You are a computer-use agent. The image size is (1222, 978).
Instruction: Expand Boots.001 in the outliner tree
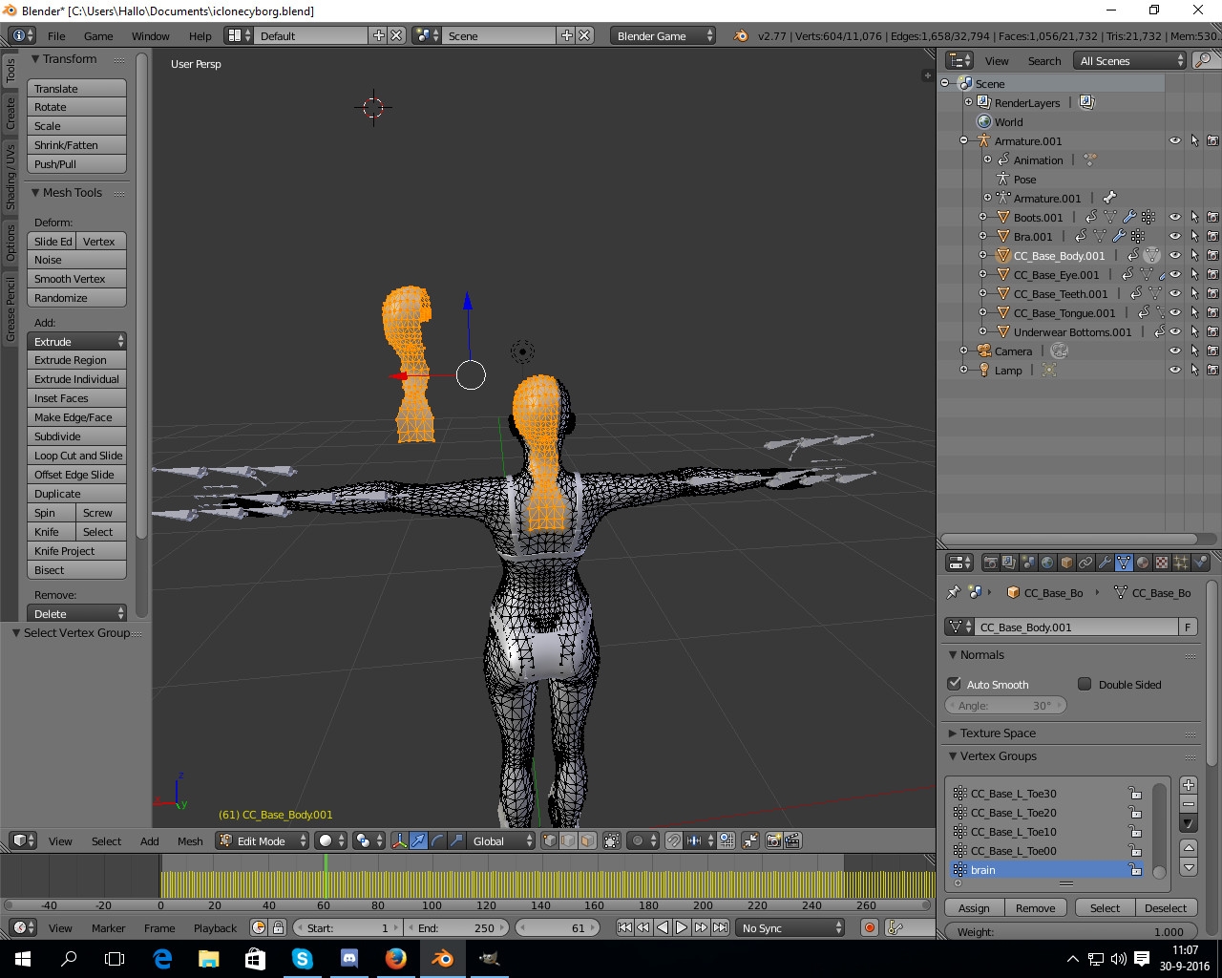(982, 217)
